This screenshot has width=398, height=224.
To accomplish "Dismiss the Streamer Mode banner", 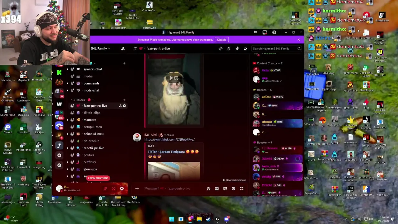I will (x=298, y=40).
